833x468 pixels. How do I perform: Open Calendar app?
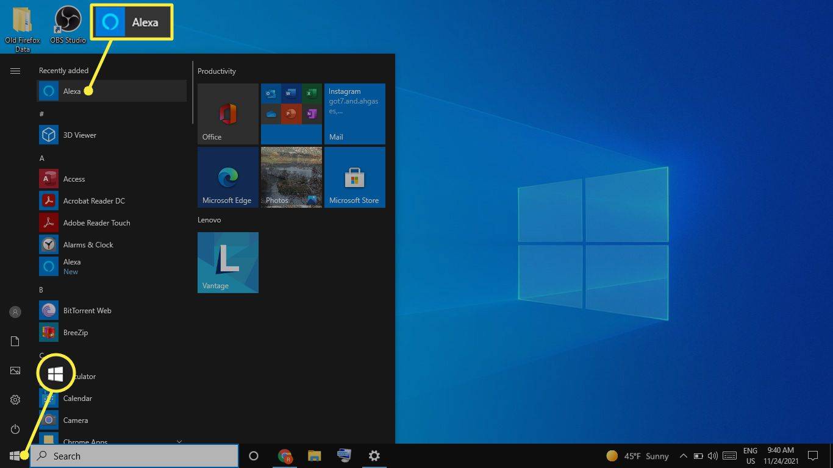coord(112,399)
